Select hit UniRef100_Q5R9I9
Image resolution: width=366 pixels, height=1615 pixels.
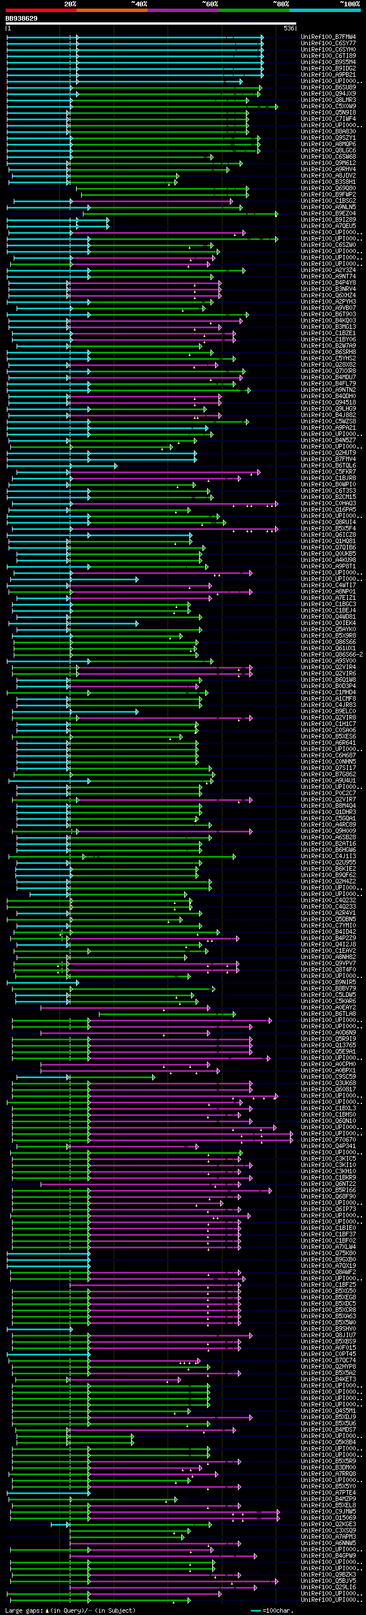328,1039
